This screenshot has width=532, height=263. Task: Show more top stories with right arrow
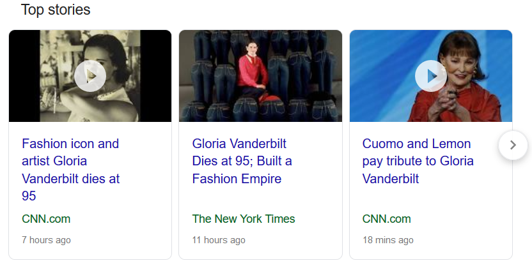click(512, 145)
